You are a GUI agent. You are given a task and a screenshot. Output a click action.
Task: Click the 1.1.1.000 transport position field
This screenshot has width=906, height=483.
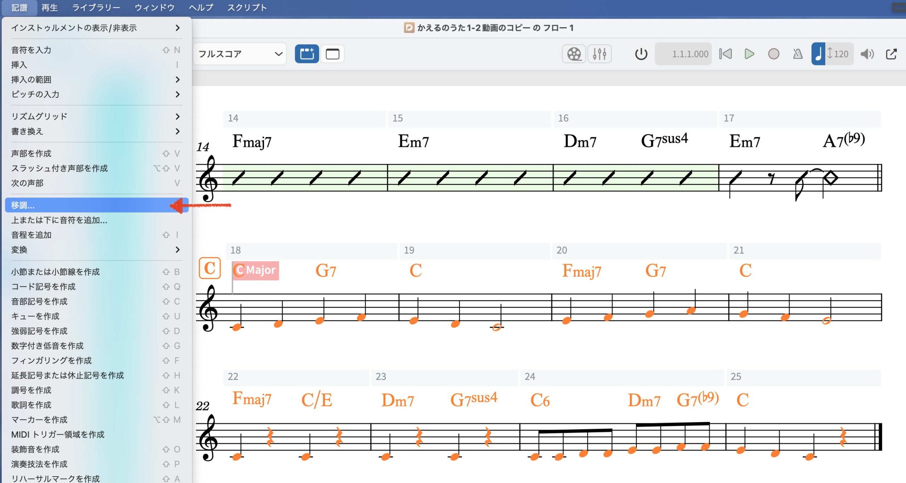[x=683, y=54]
